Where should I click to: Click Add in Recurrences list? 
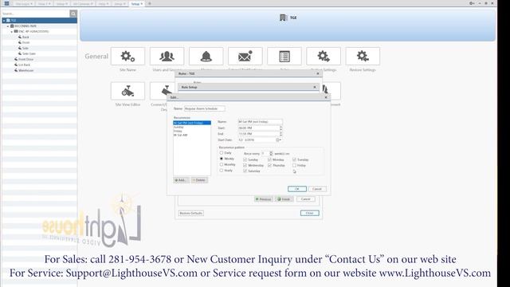[x=181, y=180]
